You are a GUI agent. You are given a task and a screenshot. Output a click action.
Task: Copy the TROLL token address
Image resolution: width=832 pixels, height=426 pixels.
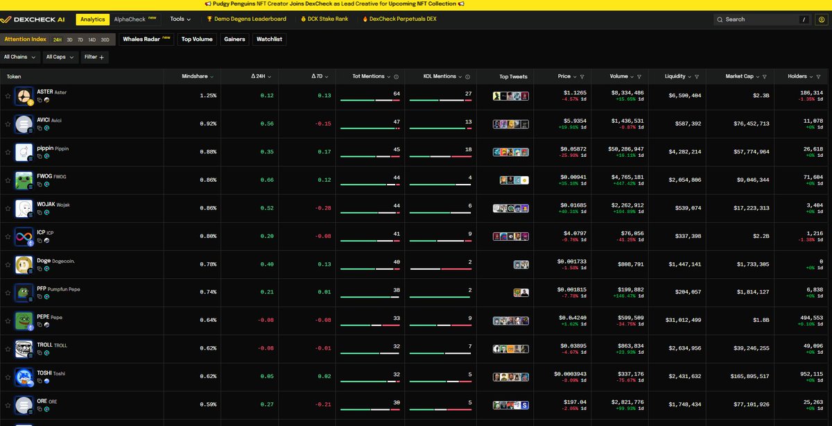39,353
